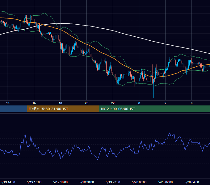Click the London session bar 15:30-21:00 JST
Viewport: 210px width, 185px height.
pos(63,109)
